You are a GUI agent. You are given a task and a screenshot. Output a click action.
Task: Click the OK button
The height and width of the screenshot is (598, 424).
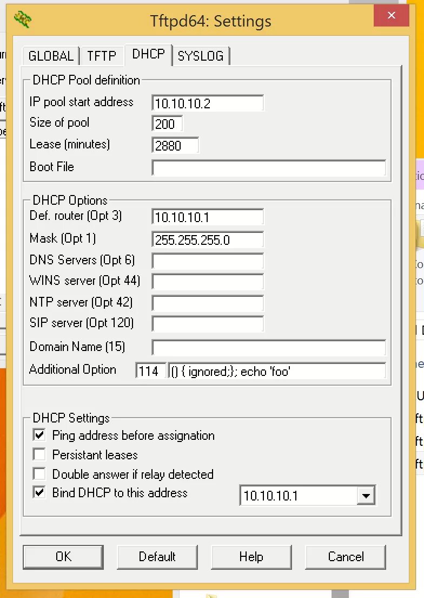click(x=63, y=557)
